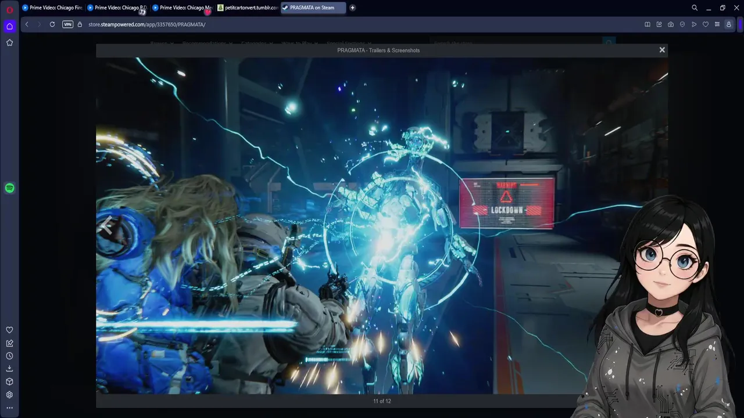Open sidebar heart favorites icon
Image resolution: width=744 pixels, height=418 pixels.
point(9,330)
